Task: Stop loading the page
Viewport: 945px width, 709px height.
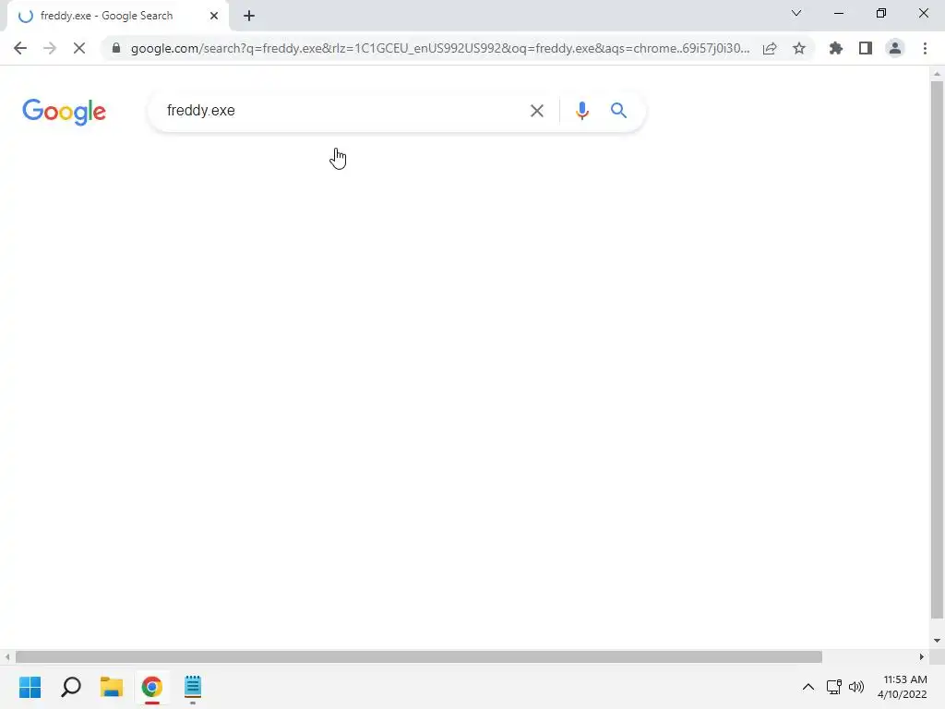Action: click(79, 48)
